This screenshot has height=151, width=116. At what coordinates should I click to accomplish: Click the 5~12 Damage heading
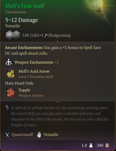(x=22, y=20)
